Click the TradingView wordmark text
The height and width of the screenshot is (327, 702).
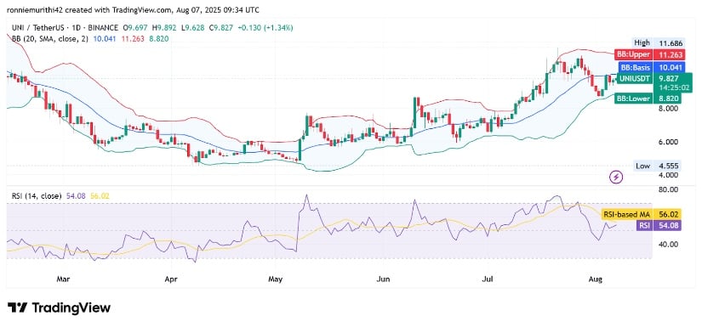click(71, 307)
